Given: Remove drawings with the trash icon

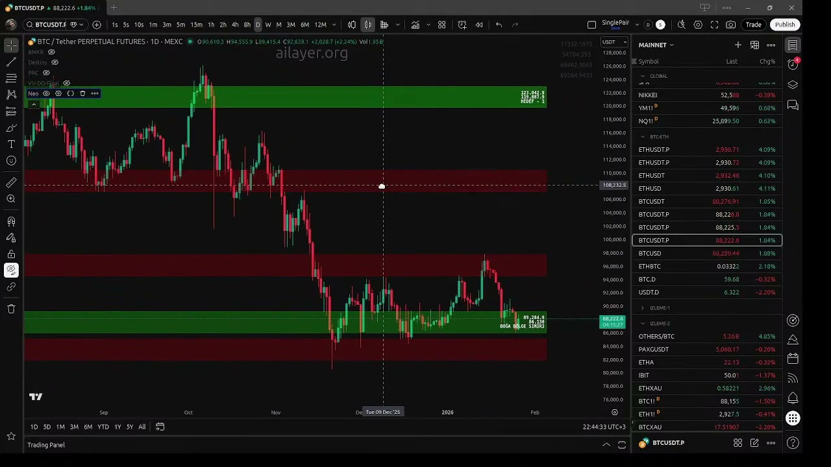Looking at the screenshot, I should pos(11,309).
